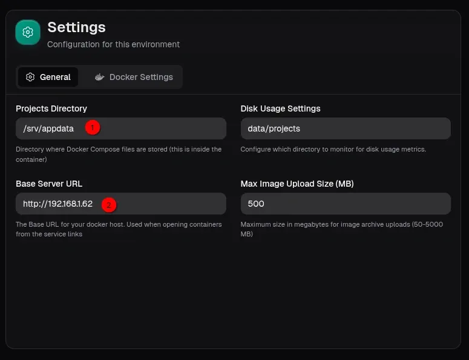Click the gear icon in General tab
The image size is (469, 360).
coord(30,77)
